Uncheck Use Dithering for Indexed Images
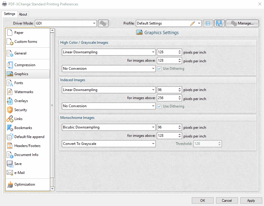264x206 pixels. coord(159,106)
